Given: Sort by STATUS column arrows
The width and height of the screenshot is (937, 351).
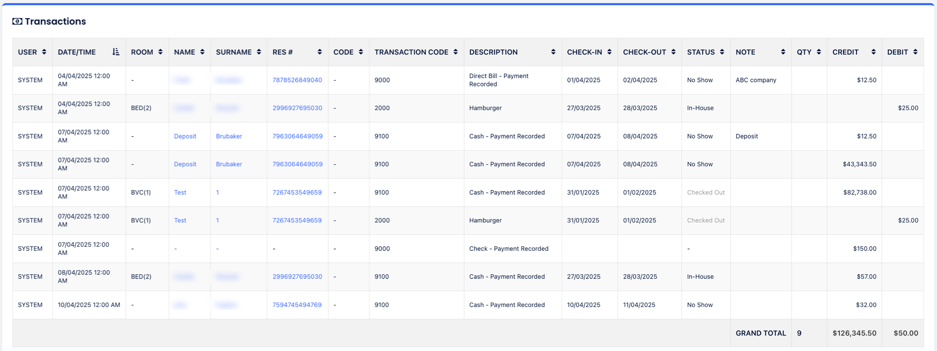Looking at the screenshot, I should pyautogui.click(x=722, y=52).
